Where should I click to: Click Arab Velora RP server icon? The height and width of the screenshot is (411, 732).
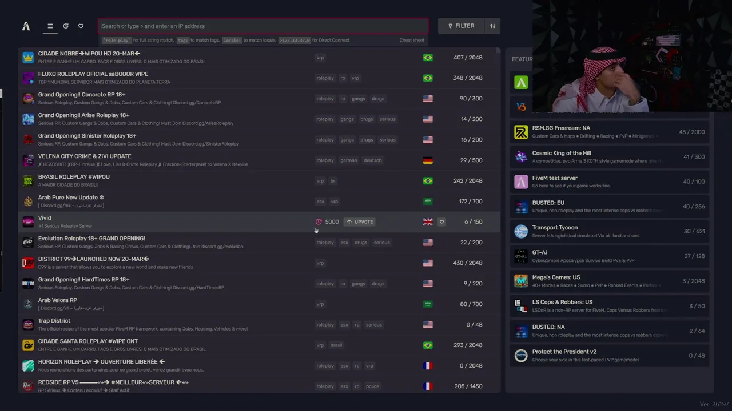28,304
